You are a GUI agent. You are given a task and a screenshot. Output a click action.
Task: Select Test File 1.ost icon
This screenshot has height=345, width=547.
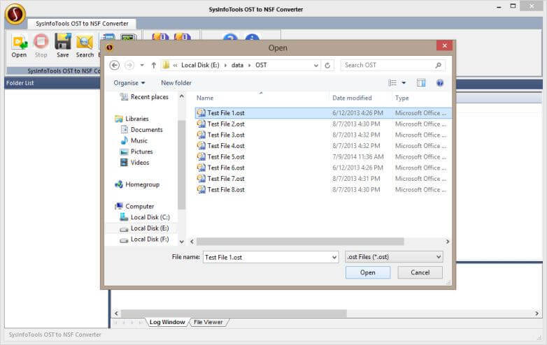click(201, 112)
